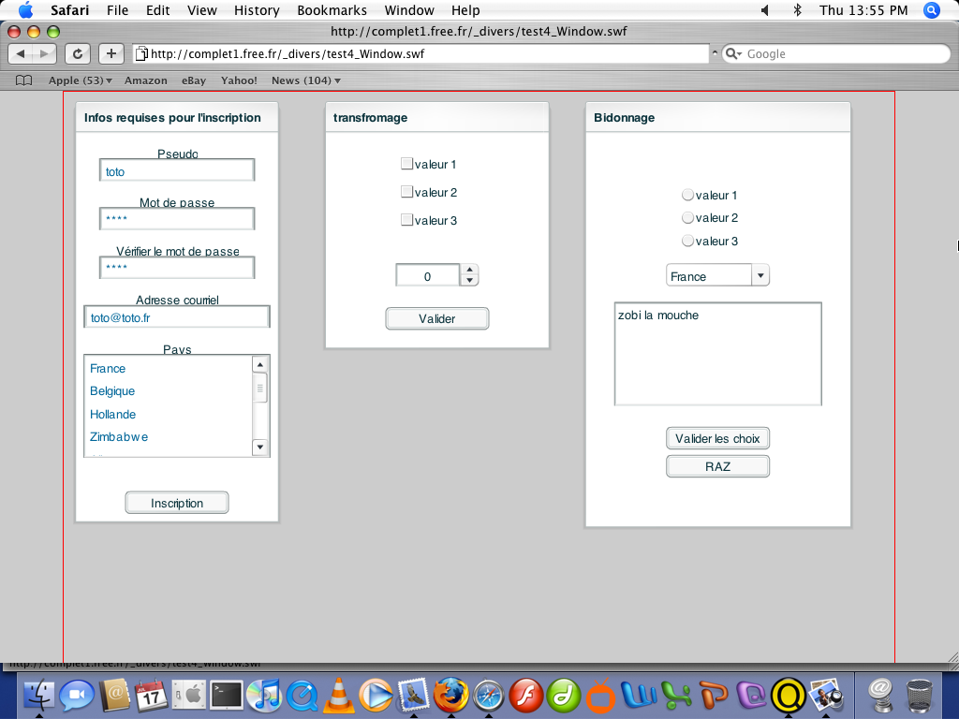Click Valider les choix button
The height and width of the screenshot is (719, 959).
[x=717, y=438]
